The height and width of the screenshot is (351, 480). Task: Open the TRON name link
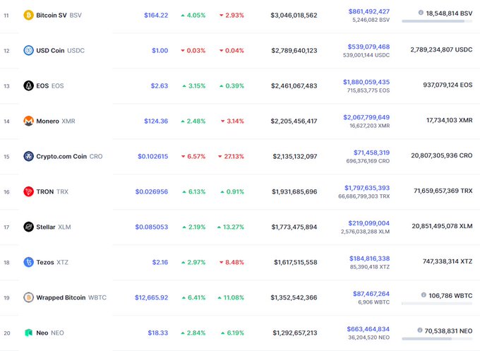point(45,191)
